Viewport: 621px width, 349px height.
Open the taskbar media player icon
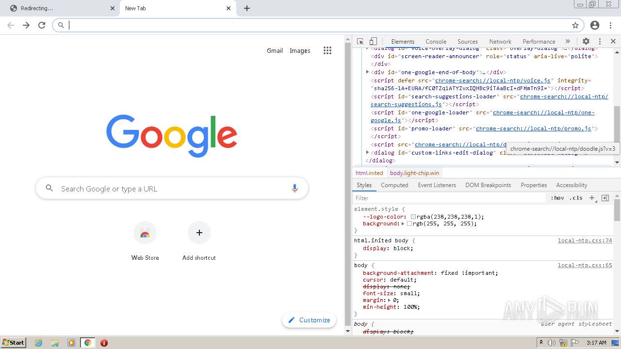(71, 343)
